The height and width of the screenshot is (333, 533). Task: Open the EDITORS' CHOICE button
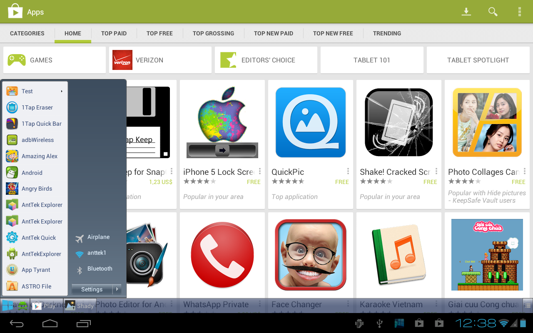[266, 60]
